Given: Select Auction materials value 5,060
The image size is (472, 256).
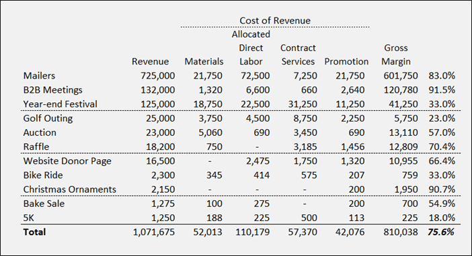Looking at the screenshot, I should [x=210, y=132].
